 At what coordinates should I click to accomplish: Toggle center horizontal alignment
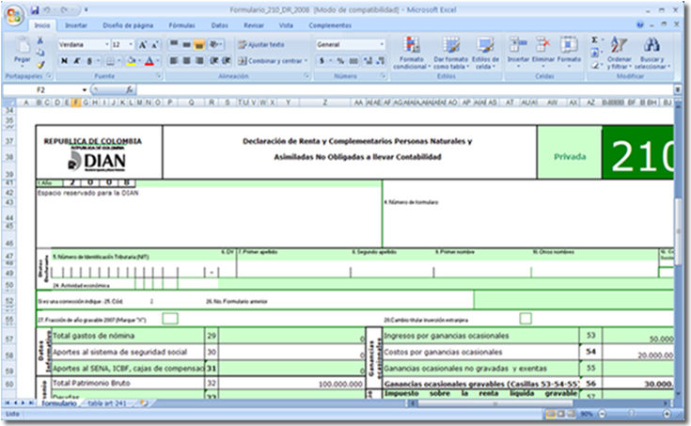coord(186,60)
